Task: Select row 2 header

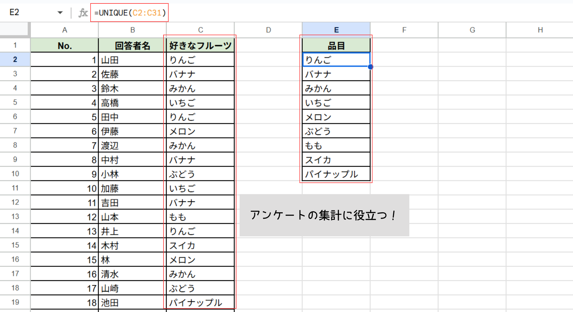Action: coord(15,60)
